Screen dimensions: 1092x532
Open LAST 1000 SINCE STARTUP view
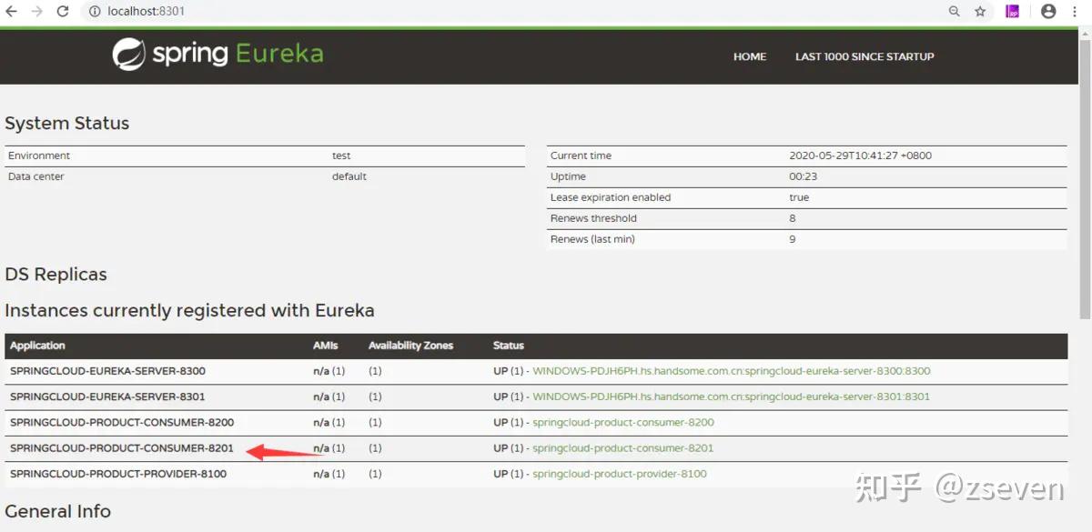click(864, 56)
